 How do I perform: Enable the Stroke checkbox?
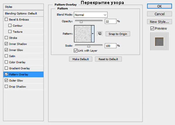pos(6,38)
